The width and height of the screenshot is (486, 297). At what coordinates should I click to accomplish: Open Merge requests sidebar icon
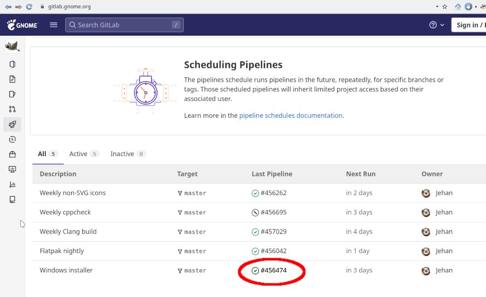coord(13,109)
